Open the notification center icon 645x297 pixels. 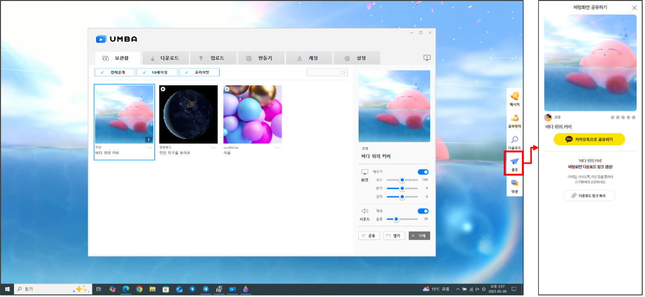(514, 289)
